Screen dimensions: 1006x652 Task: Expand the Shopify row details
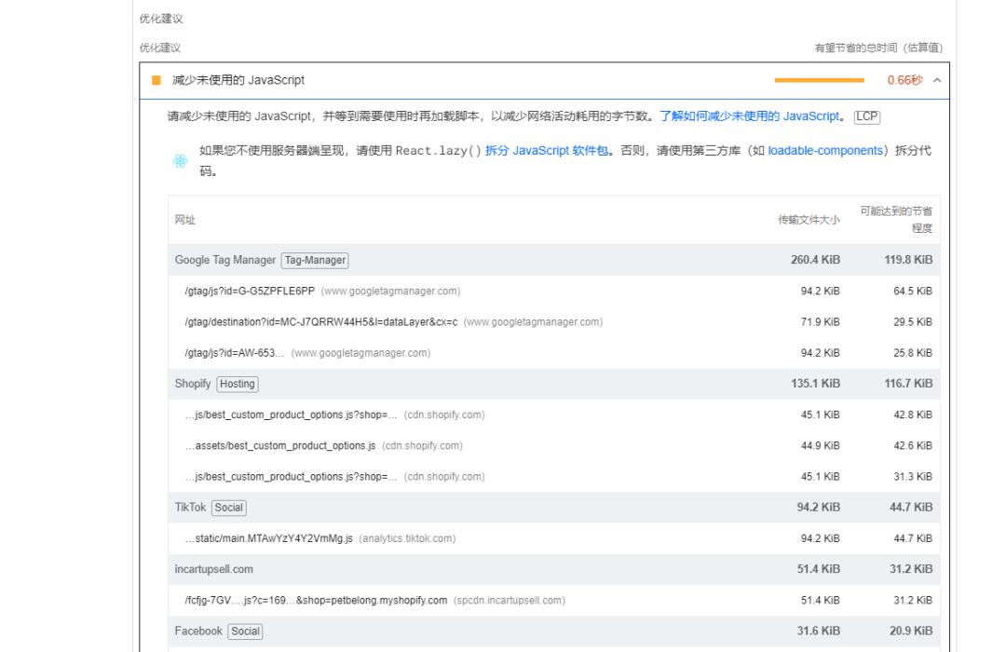(192, 384)
